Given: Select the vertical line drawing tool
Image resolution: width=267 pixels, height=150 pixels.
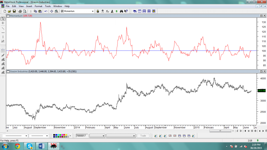Looking at the screenshot, I should (x=3, y=37).
